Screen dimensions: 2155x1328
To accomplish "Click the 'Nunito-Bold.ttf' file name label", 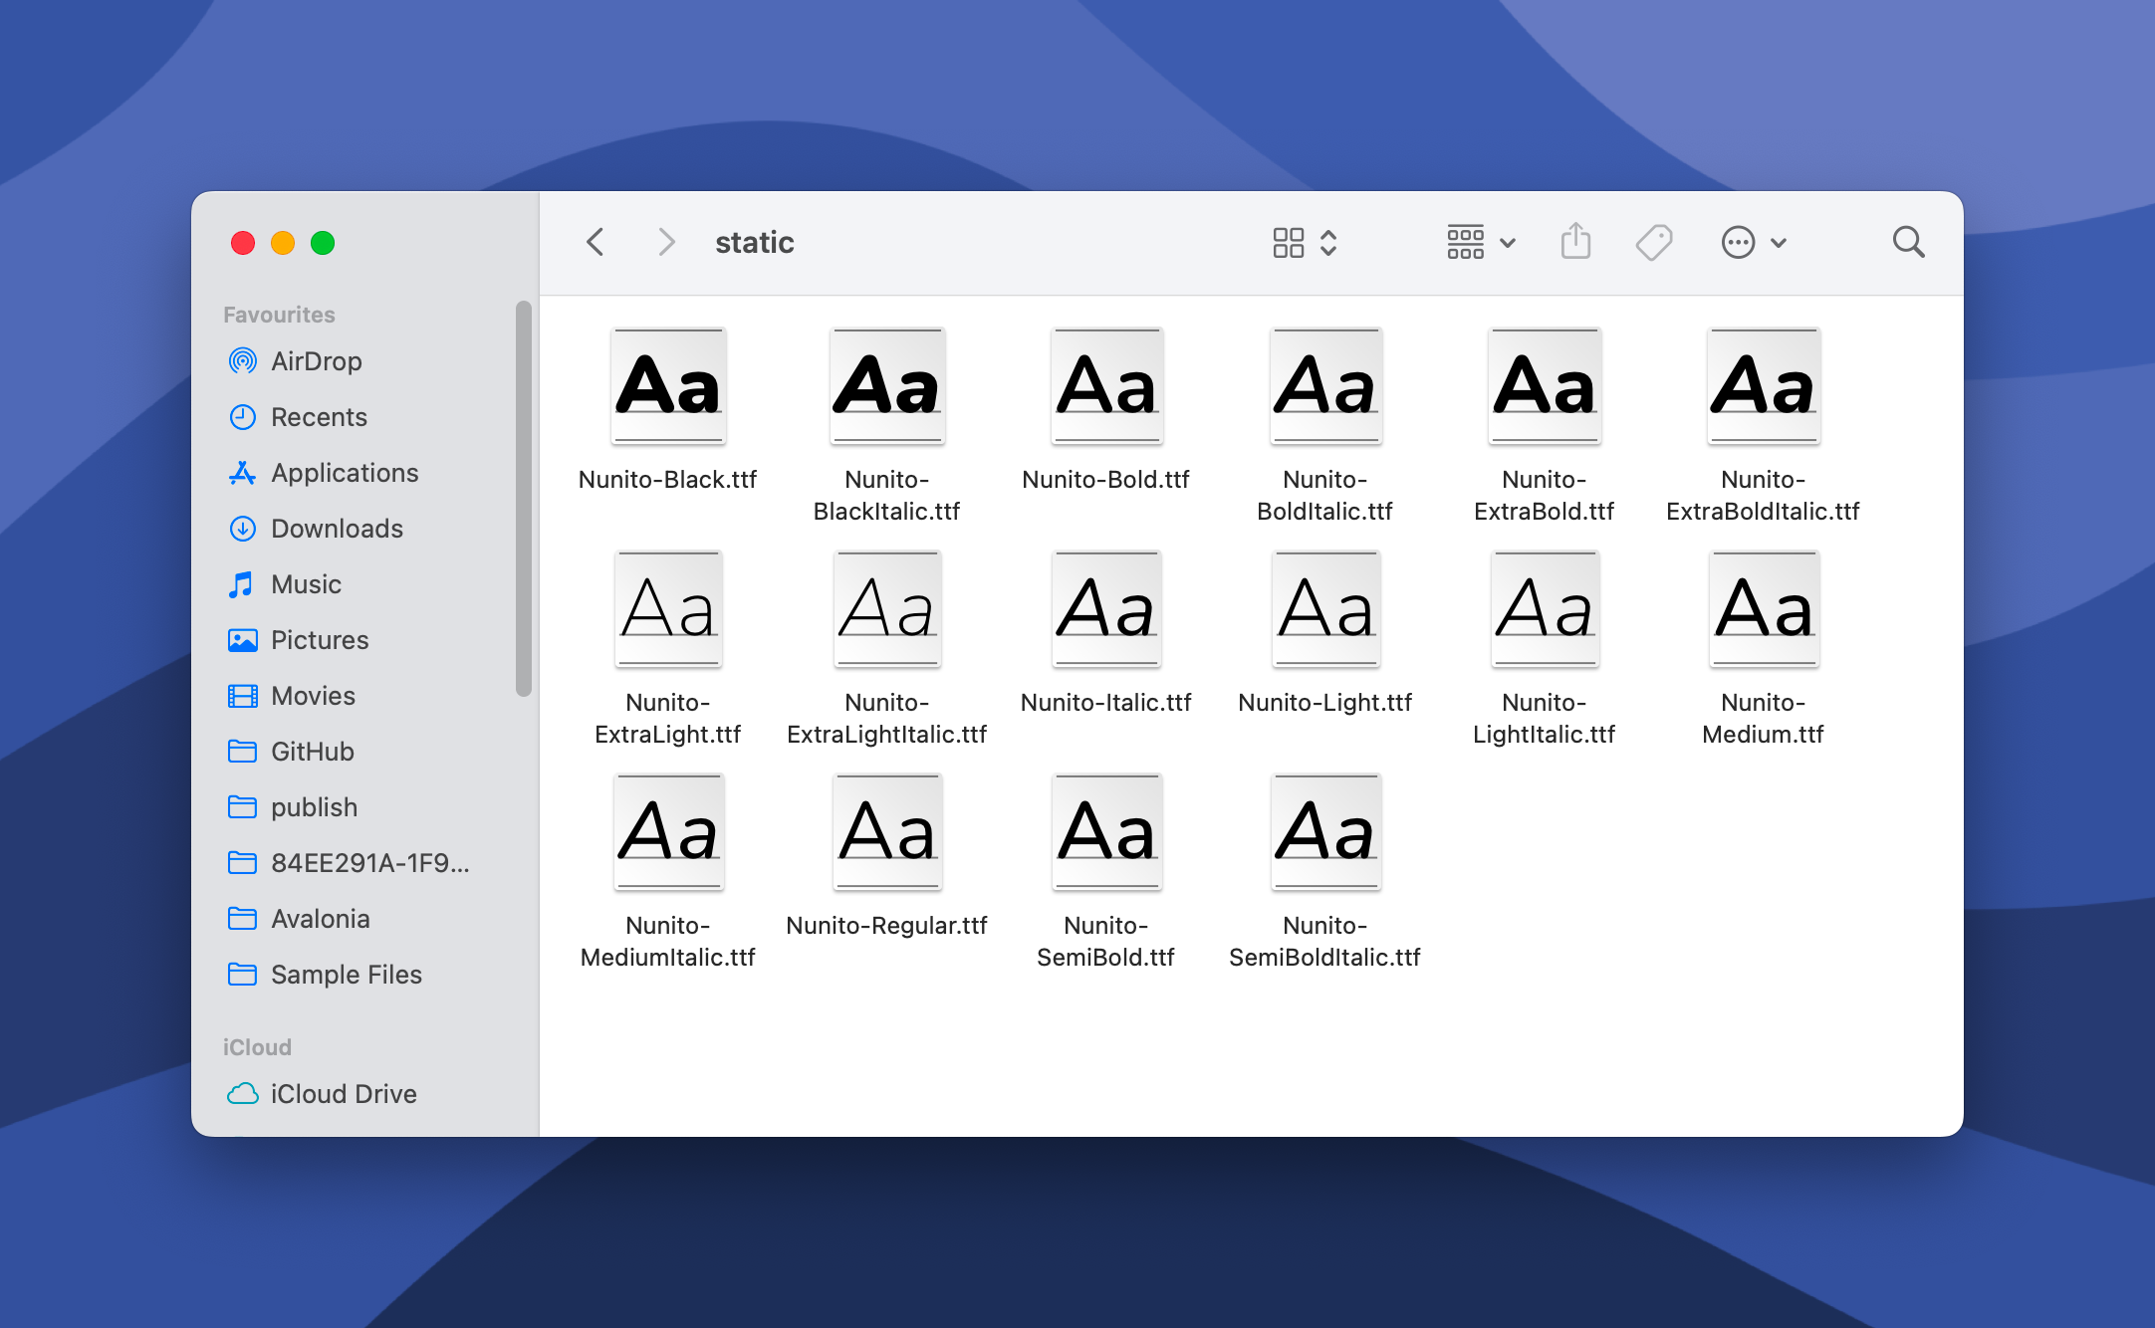I will click(1105, 479).
